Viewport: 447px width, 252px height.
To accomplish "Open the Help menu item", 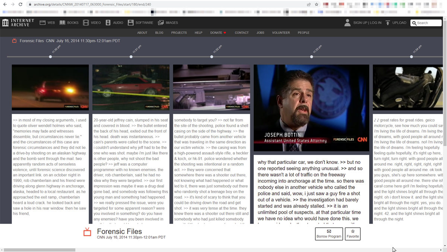I will click(199, 33).
